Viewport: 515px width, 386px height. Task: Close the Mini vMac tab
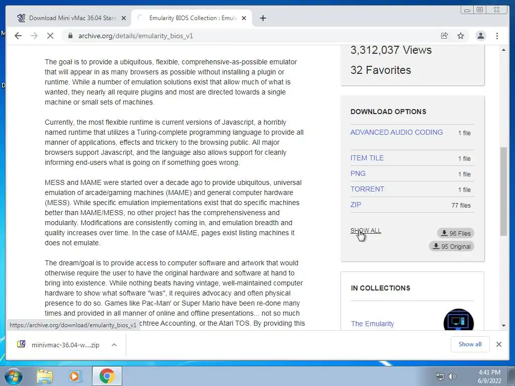click(x=124, y=18)
